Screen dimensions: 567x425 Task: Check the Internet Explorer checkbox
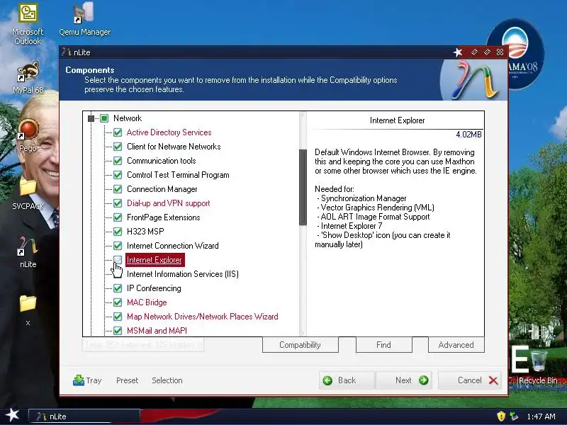(x=118, y=260)
